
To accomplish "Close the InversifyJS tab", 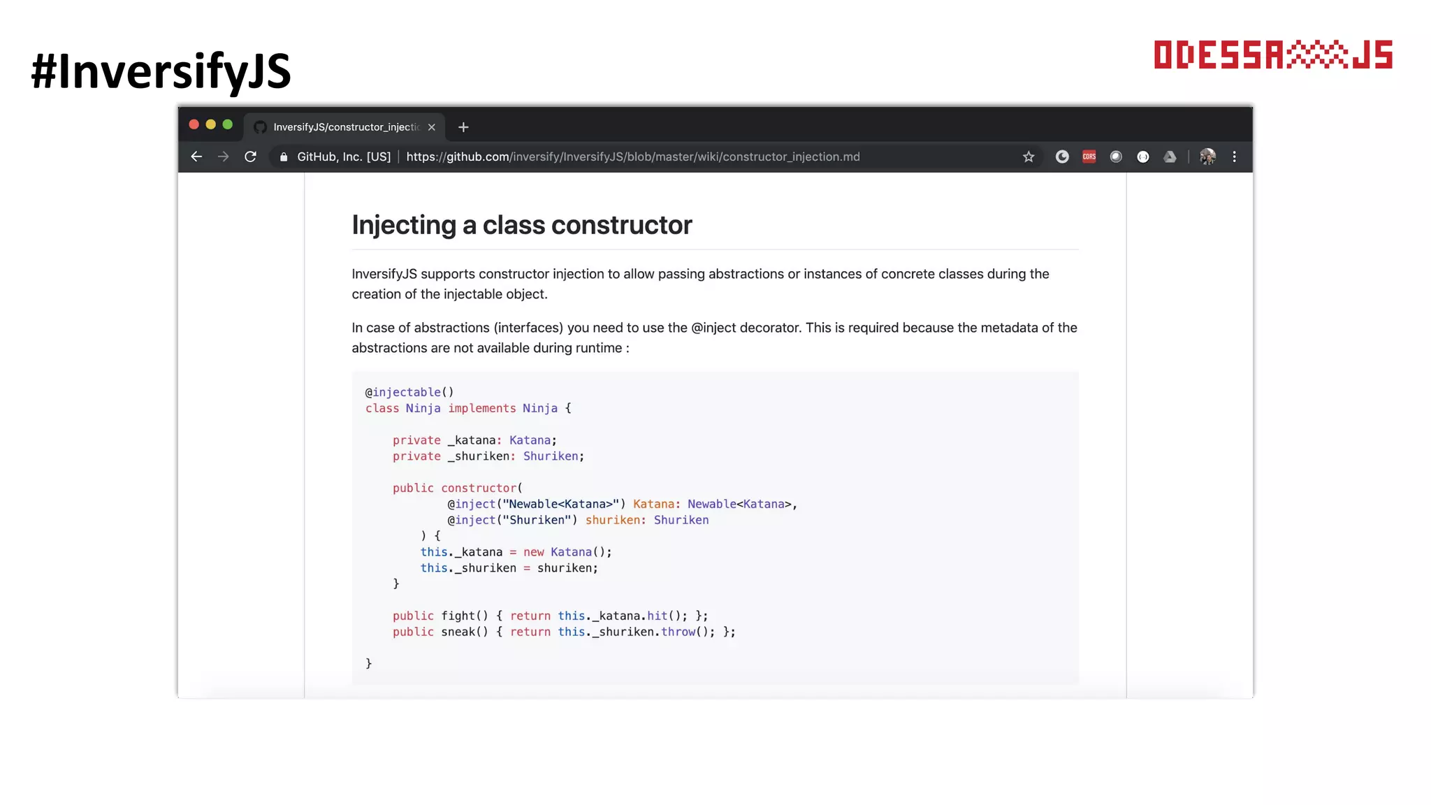I will [432, 127].
